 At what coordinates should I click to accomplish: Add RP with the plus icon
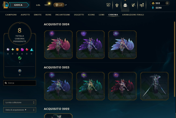tap(167, 3)
